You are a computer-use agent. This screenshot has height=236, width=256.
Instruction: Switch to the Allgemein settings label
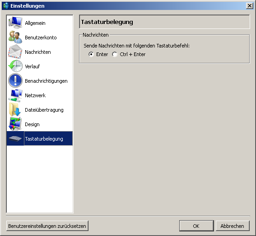35,23
